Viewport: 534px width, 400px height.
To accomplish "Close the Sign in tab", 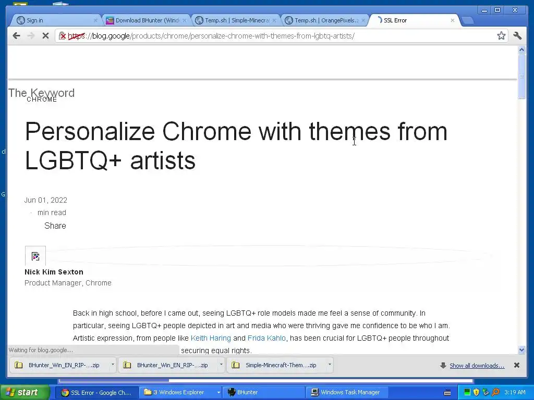I will [95, 20].
